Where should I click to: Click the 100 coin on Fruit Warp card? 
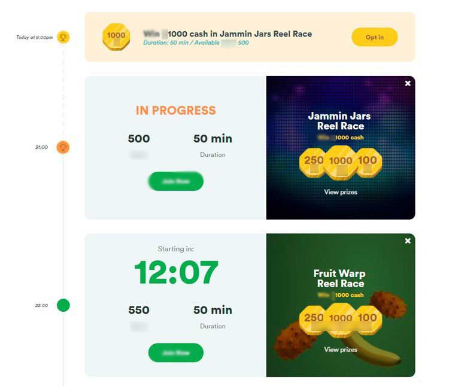[x=367, y=318]
